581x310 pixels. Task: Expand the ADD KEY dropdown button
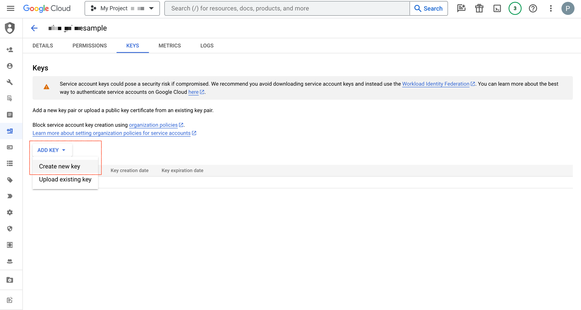click(52, 150)
